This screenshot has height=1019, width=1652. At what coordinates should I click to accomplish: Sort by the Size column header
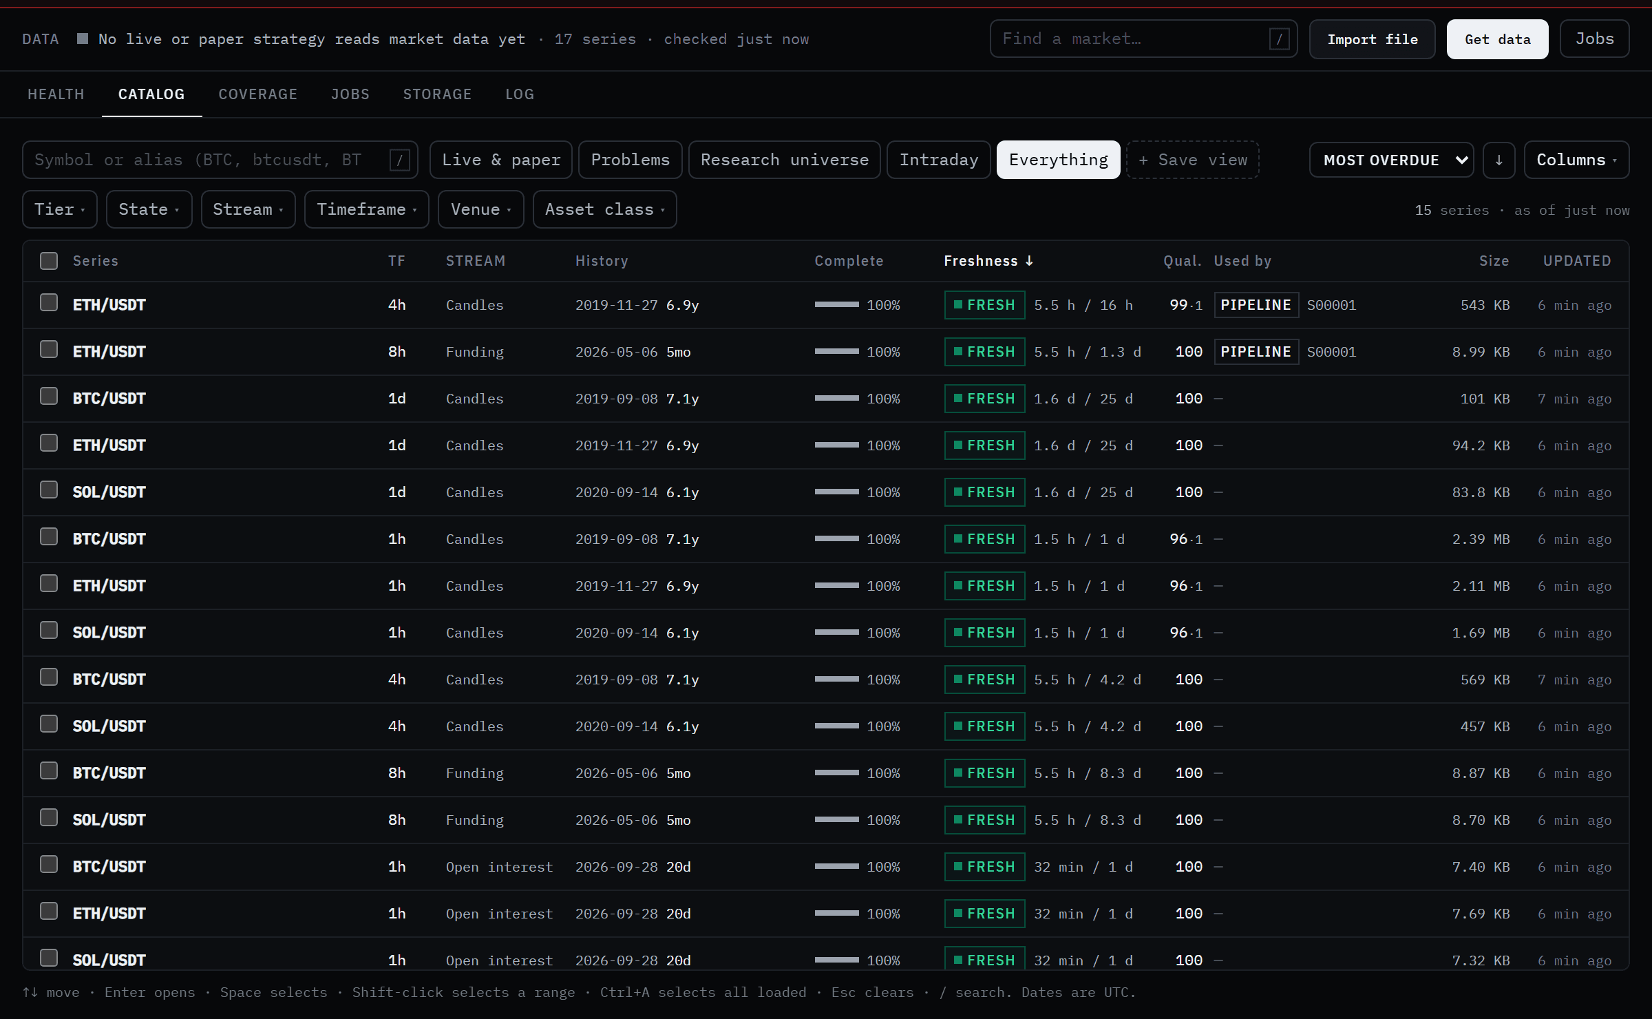(1494, 261)
